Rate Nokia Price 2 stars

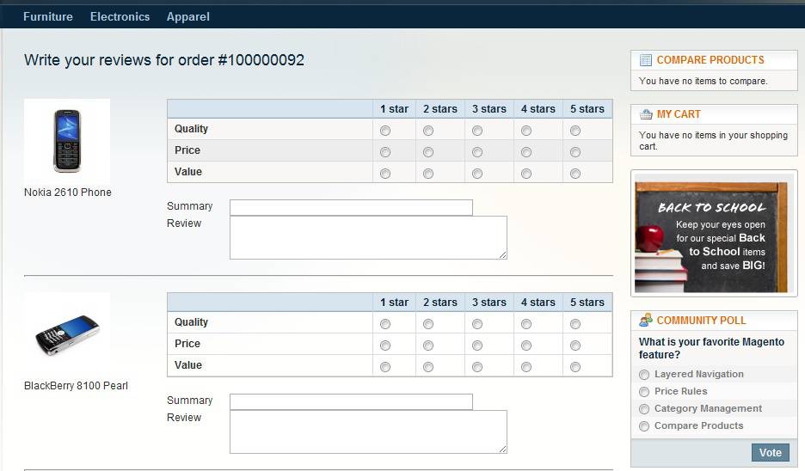428,152
